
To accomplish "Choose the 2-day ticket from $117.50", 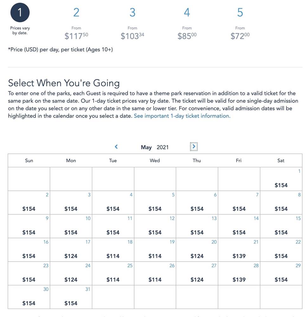I will click(x=76, y=13).
